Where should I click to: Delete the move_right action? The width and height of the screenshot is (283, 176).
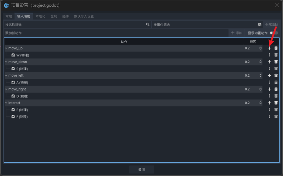tap(276, 89)
